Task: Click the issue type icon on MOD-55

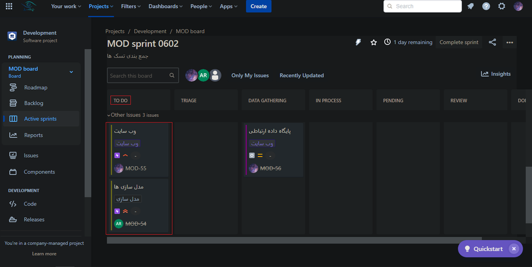Action: coord(117,156)
